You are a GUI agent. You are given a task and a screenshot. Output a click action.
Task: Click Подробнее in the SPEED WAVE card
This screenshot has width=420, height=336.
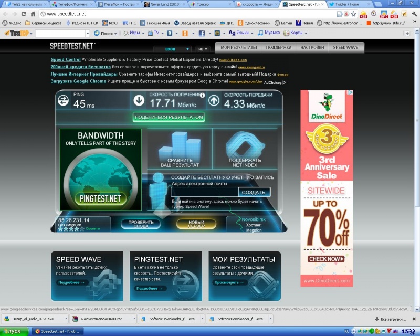(x=71, y=282)
